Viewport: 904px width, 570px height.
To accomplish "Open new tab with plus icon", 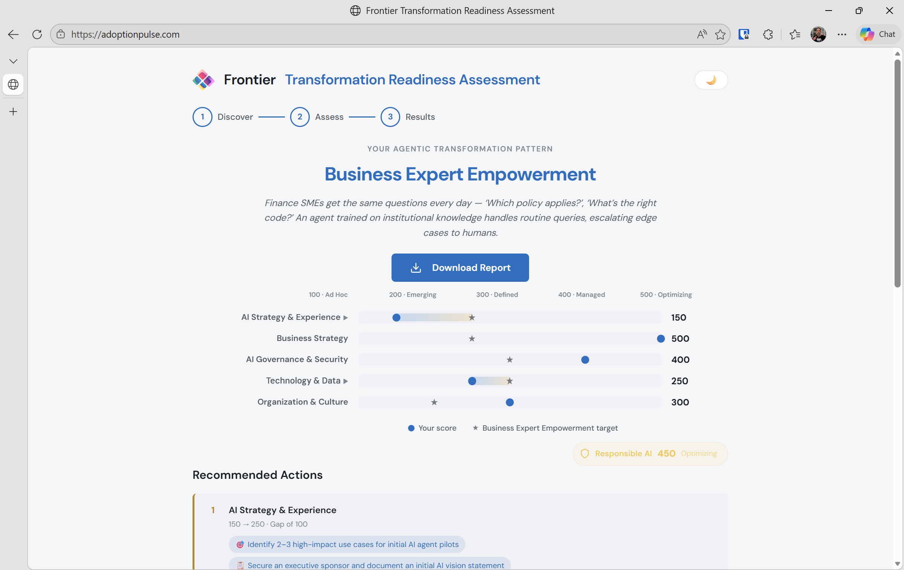I will [x=13, y=112].
